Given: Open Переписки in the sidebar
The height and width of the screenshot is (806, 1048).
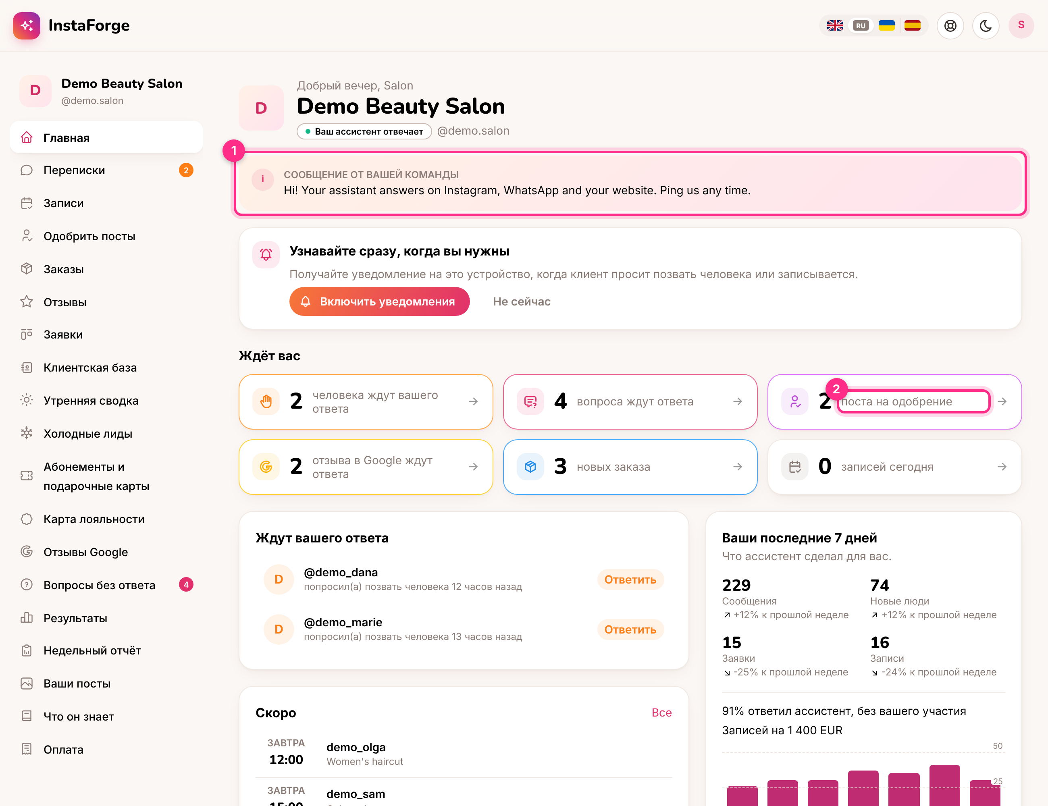Looking at the screenshot, I should click(106, 170).
